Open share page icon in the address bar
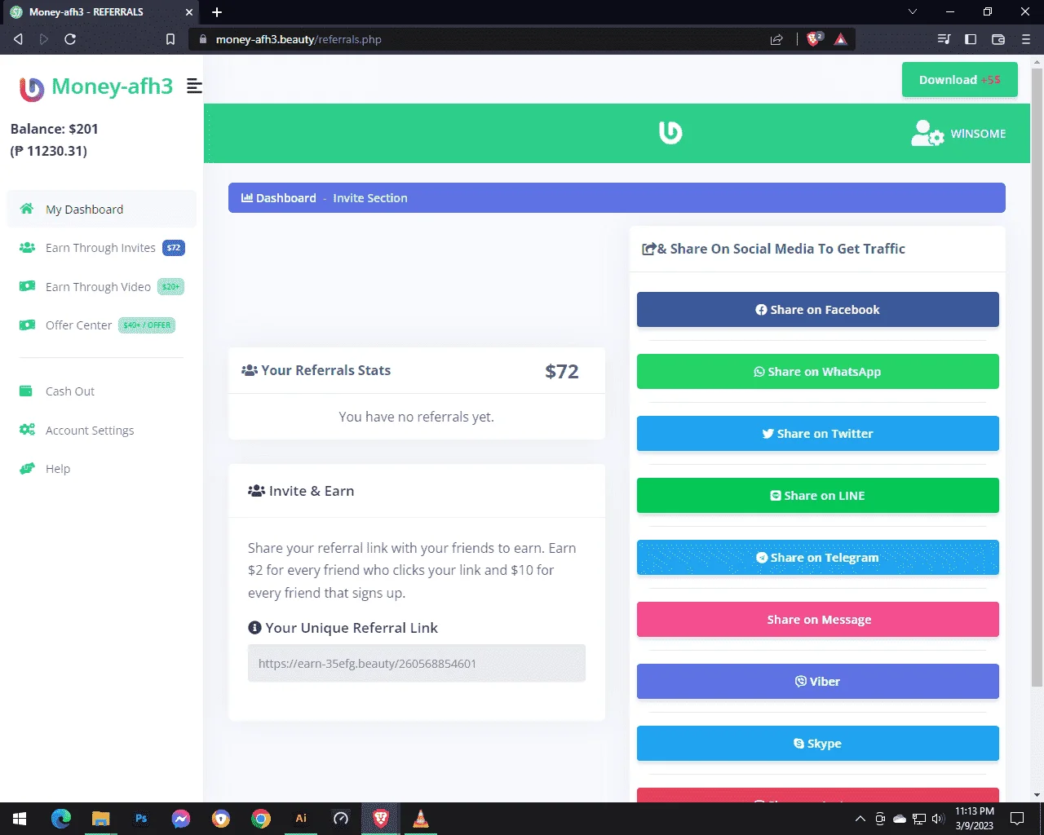This screenshot has width=1044, height=835. point(776,39)
